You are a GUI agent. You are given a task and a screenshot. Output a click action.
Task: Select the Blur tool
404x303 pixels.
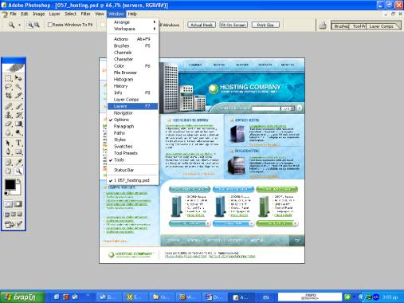point(9,132)
